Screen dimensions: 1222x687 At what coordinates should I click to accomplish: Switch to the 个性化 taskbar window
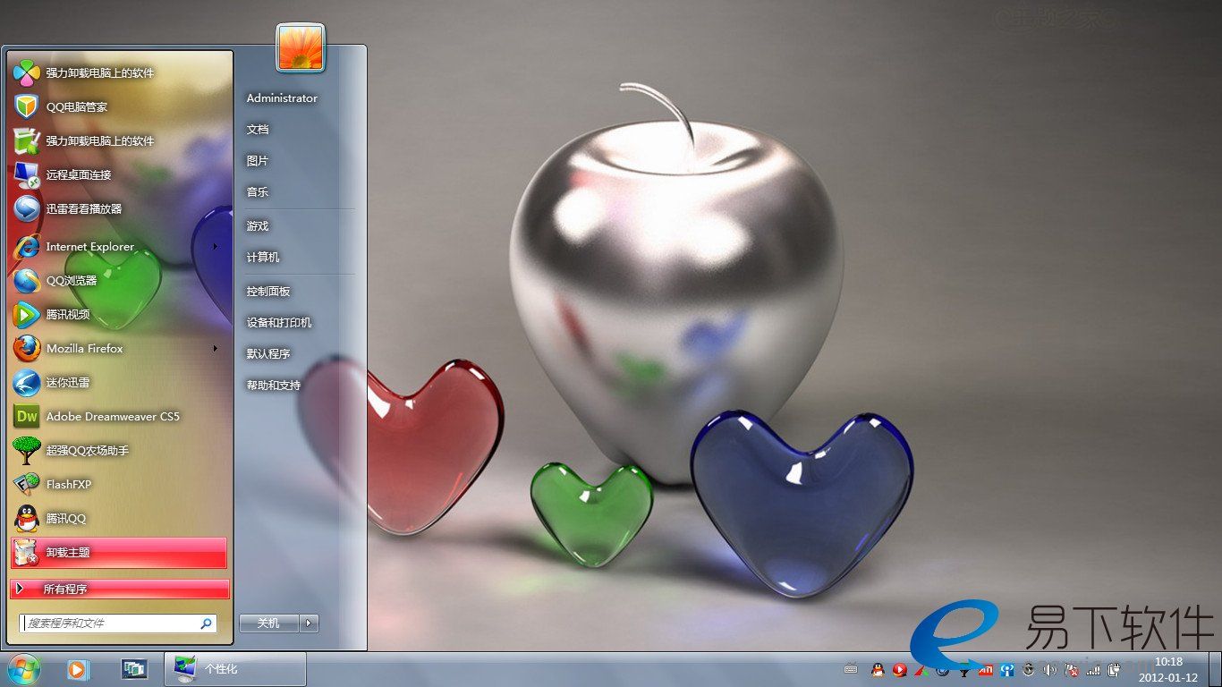235,669
